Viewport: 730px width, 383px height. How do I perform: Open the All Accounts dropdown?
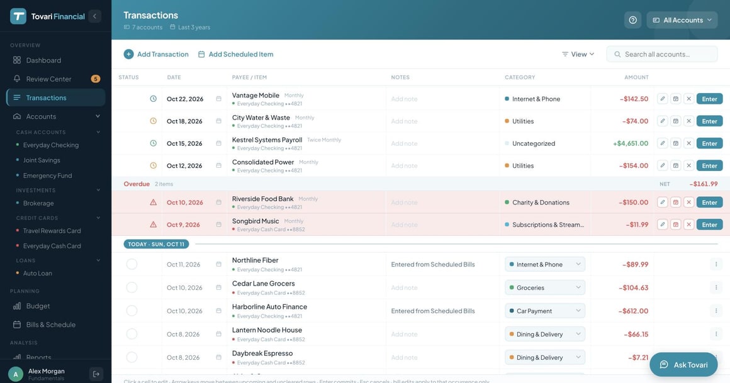coord(682,20)
